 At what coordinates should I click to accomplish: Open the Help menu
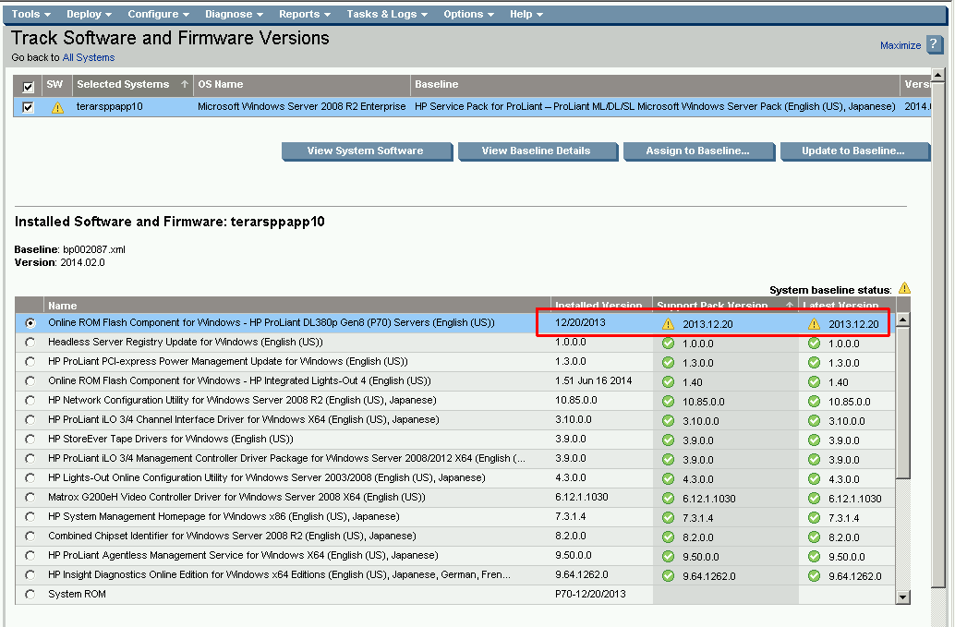526,14
